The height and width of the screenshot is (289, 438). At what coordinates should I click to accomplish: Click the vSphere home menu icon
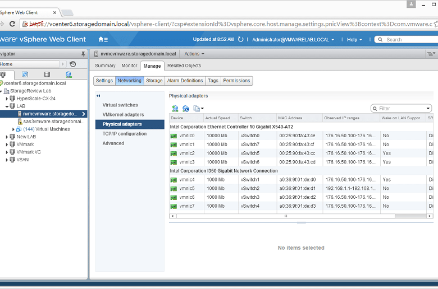click(x=103, y=40)
